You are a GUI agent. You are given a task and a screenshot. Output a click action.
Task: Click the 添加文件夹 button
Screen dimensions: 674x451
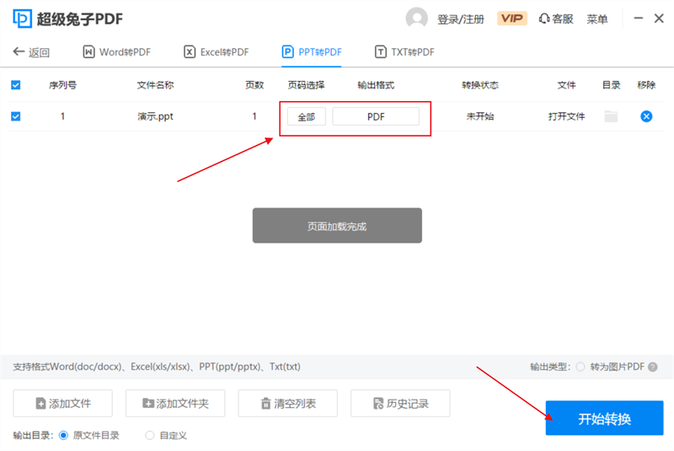tap(175, 403)
